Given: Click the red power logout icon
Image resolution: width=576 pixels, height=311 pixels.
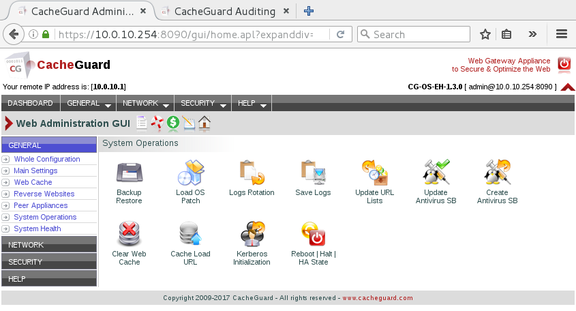Looking at the screenshot, I should pos(564,64).
